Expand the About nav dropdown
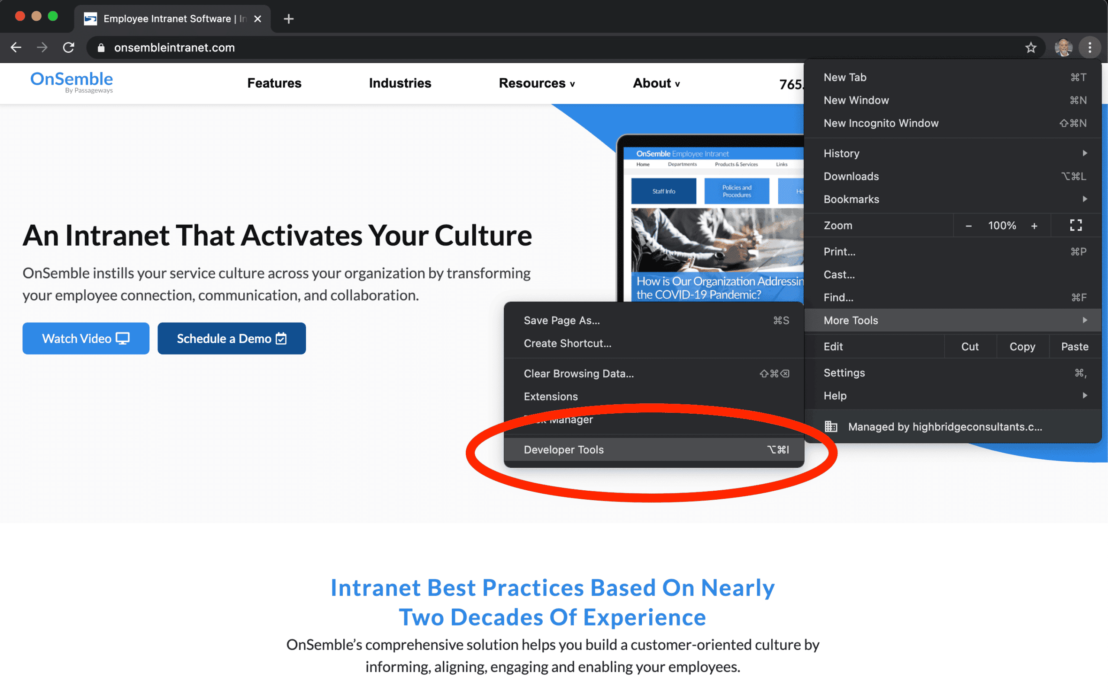 [x=656, y=83]
